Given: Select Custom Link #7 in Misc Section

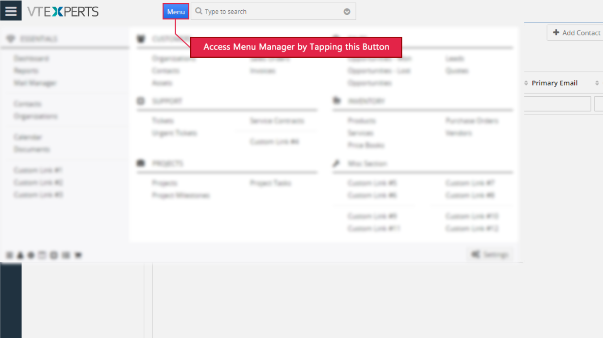Looking at the screenshot, I should click(x=470, y=183).
